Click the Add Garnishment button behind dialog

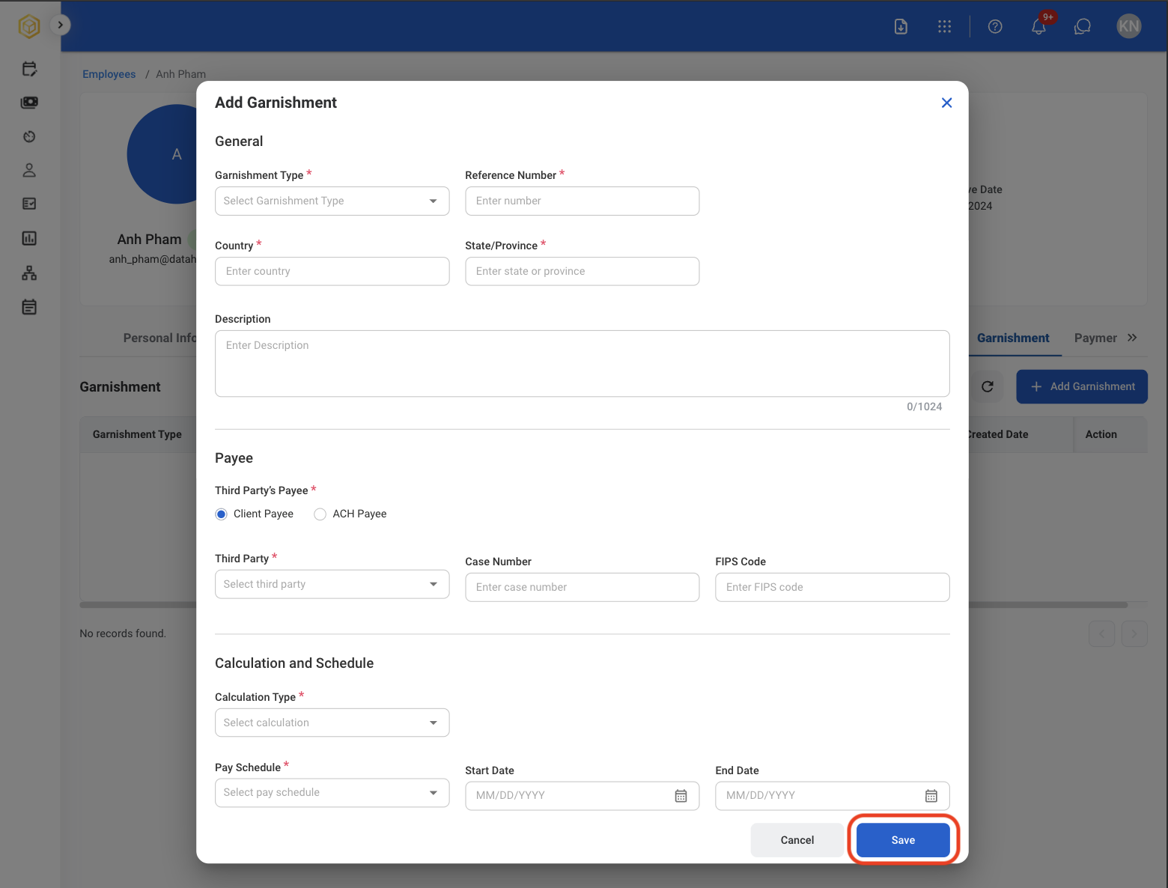tap(1081, 386)
